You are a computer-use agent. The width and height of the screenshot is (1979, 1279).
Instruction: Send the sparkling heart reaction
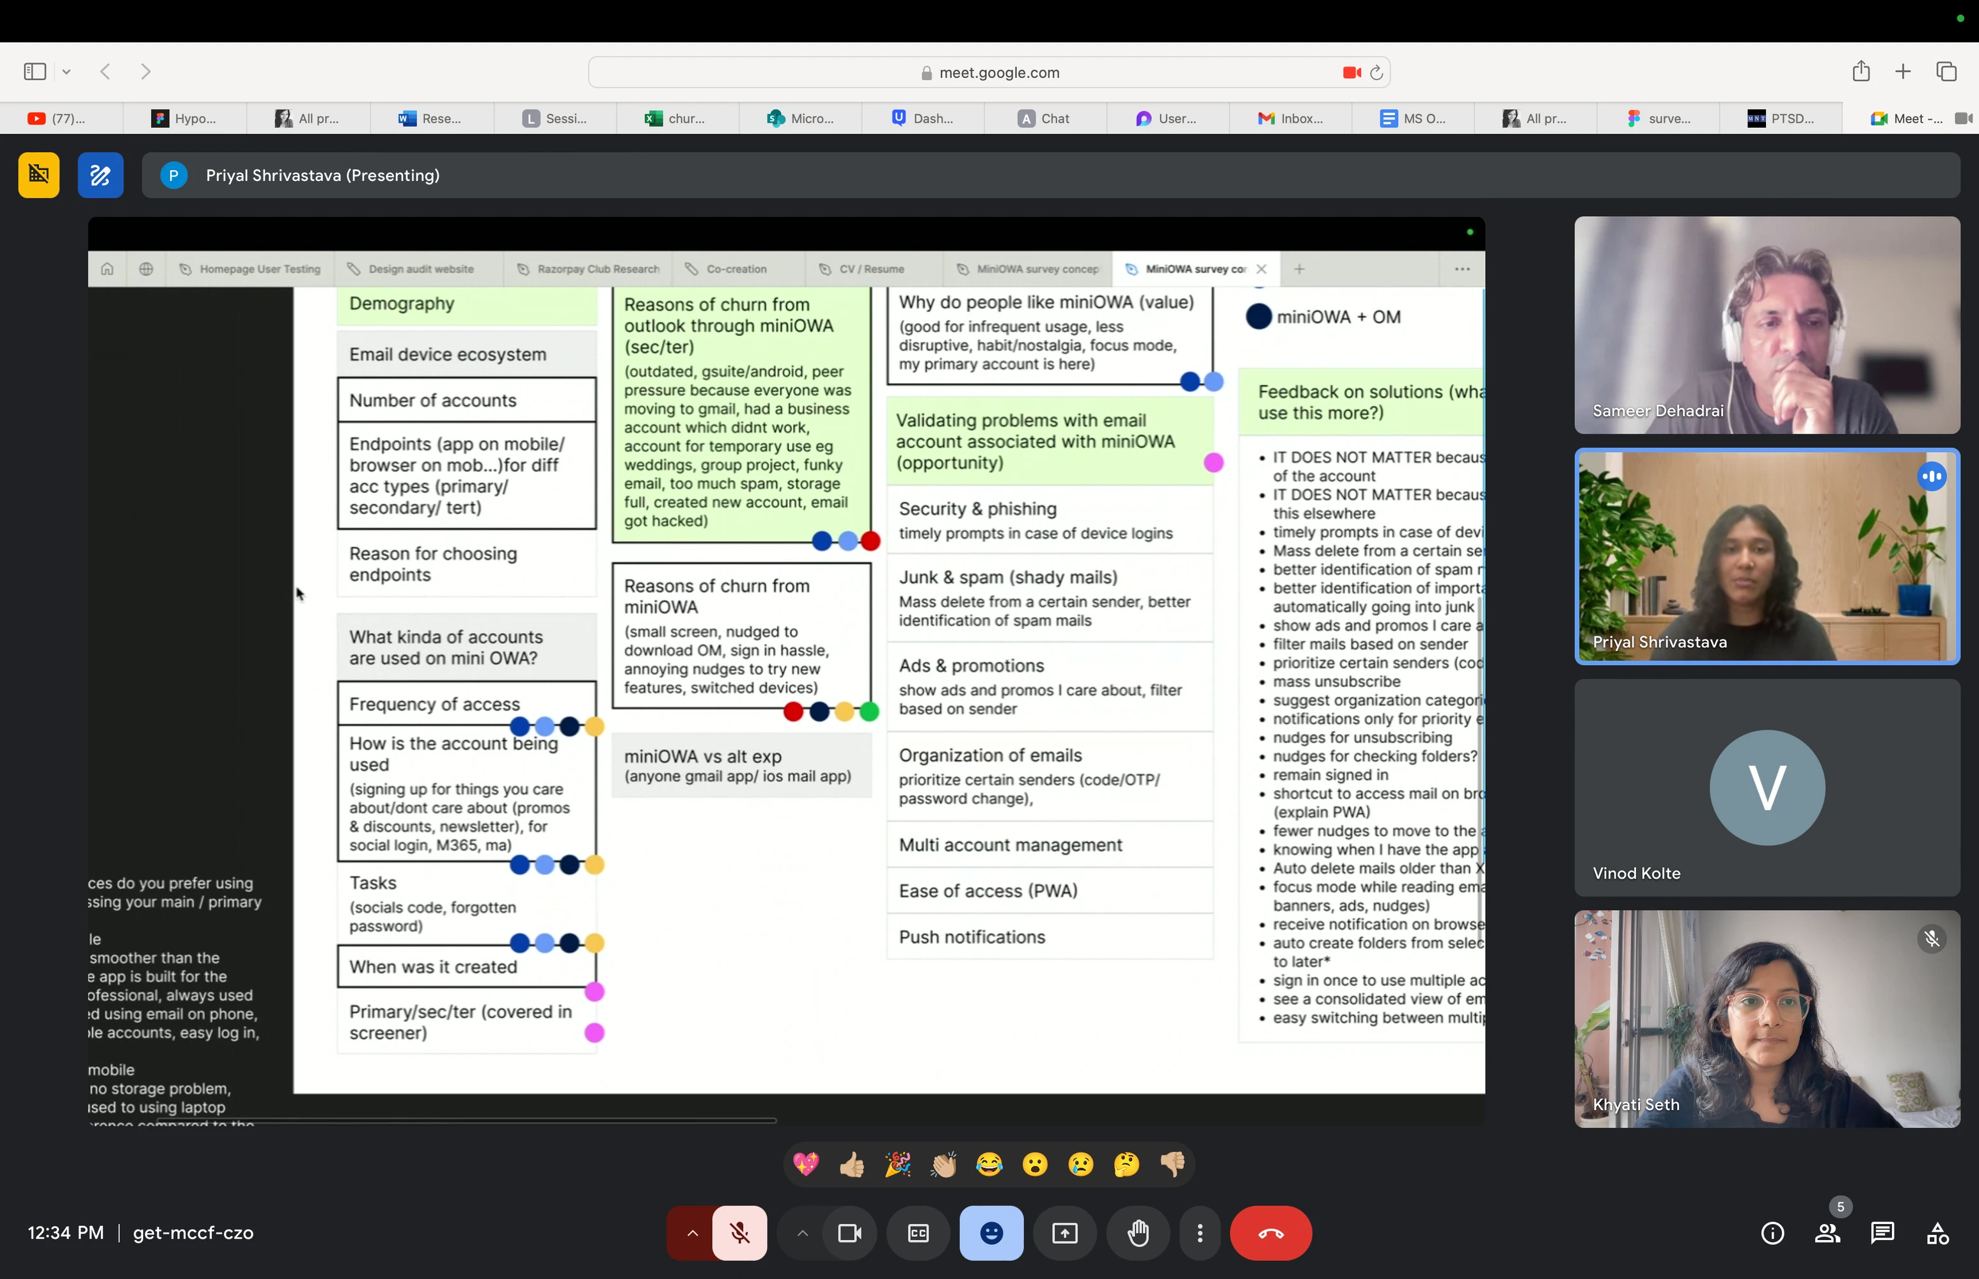(805, 1165)
